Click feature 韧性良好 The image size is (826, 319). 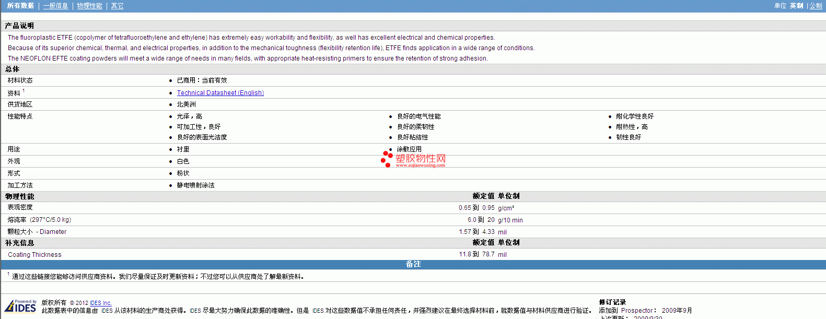628,137
